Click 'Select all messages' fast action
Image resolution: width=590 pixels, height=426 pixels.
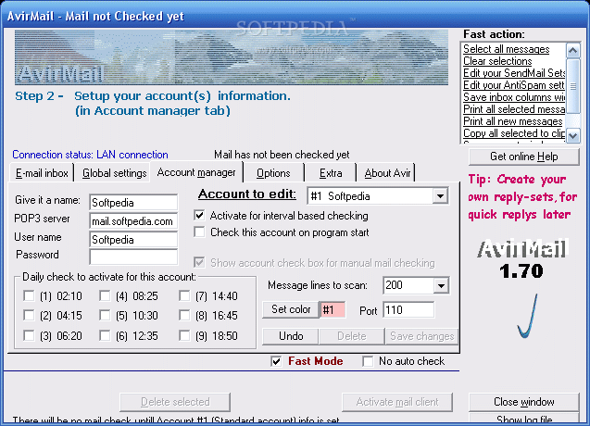[506, 49]
